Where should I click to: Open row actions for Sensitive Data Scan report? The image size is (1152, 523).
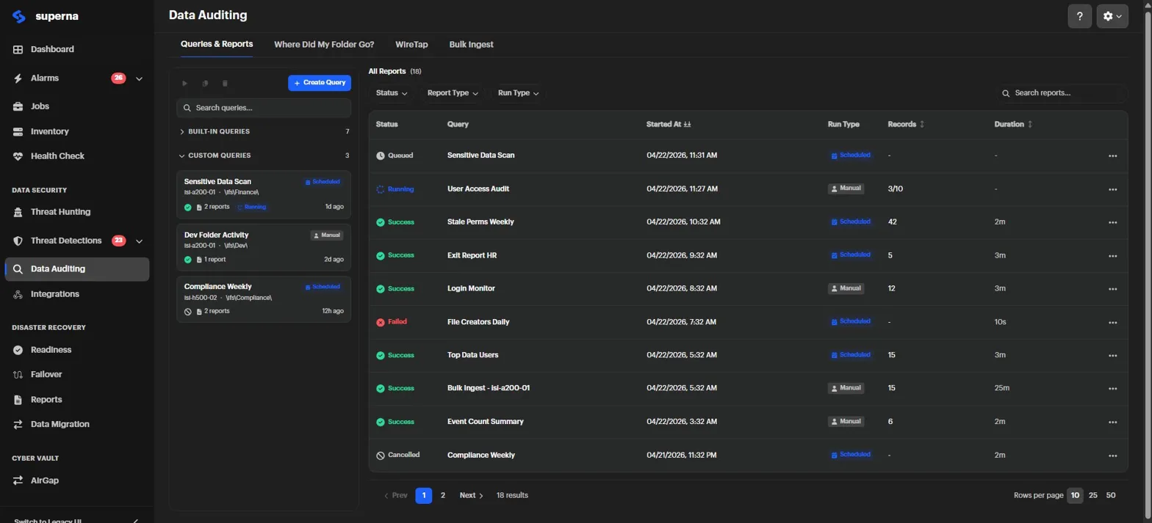coord(1112,156)
